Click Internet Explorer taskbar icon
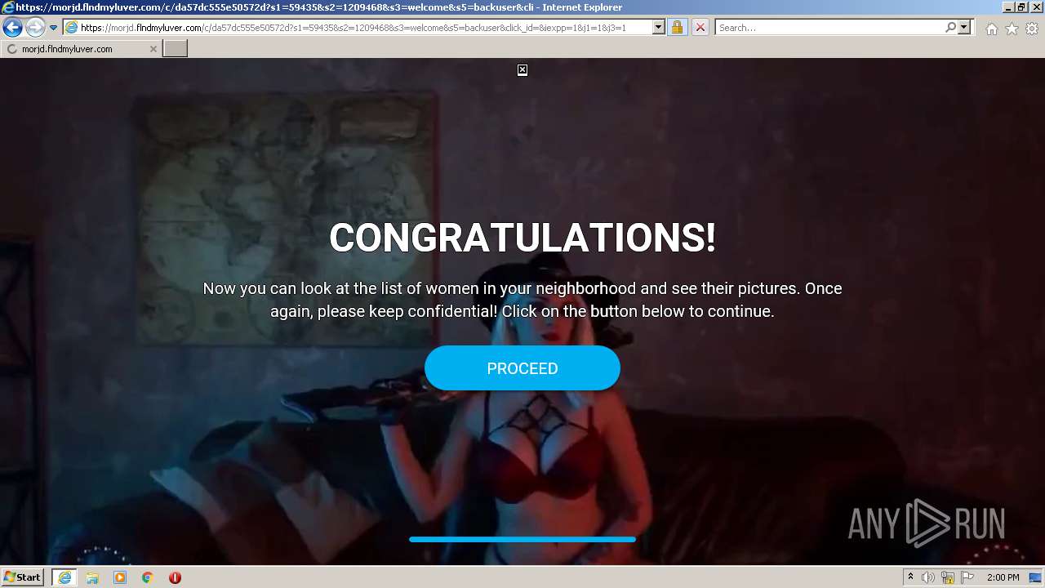The height and width of the screenshot is (588, 1045). point(64,577)
